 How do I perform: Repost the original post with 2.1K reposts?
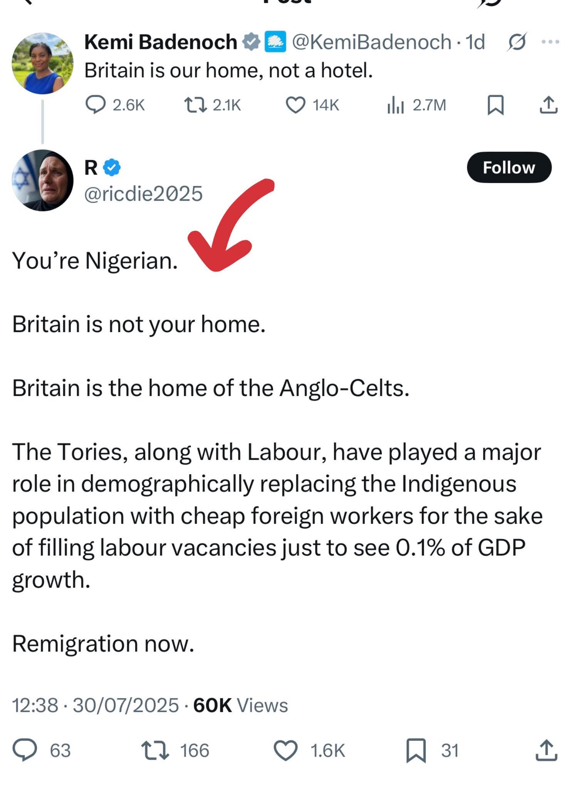196,105
